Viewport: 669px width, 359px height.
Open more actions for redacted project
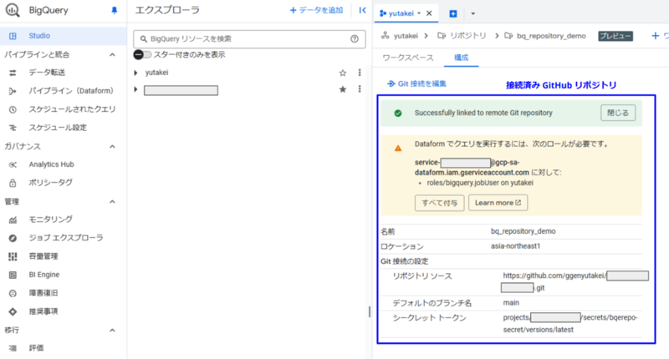click(360, 89)
